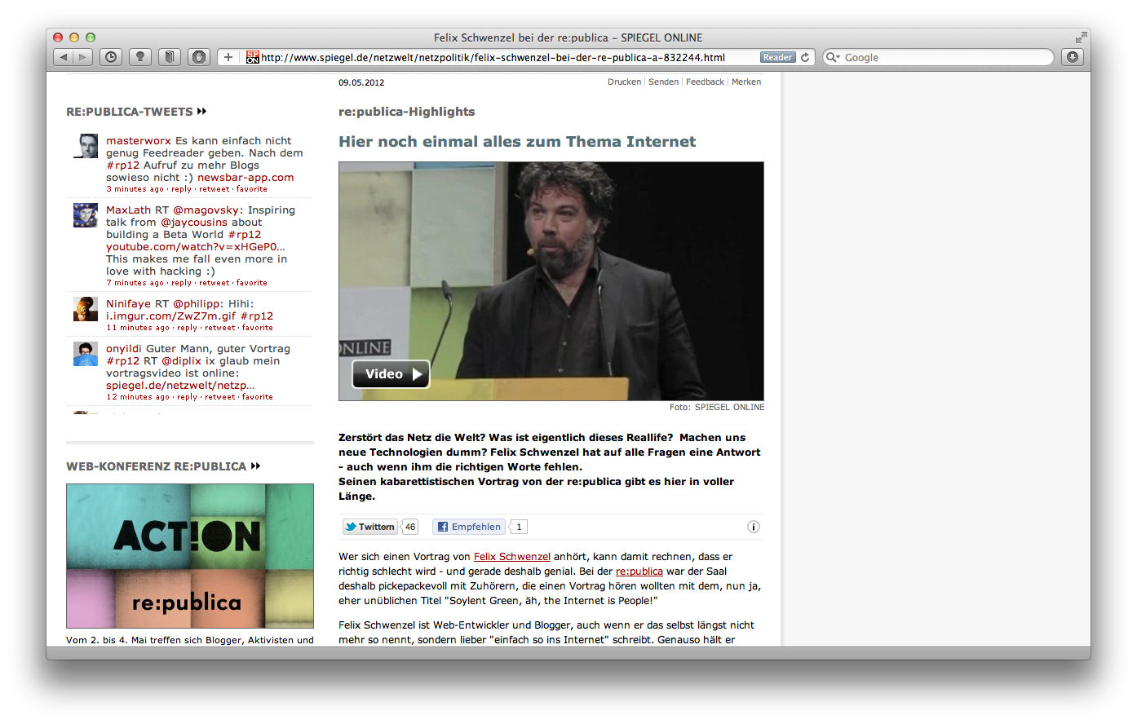Image resolution: width=1137 pixels, height=724 pixels.
Task: Play the Video button on image
Action: coord(391,374)
